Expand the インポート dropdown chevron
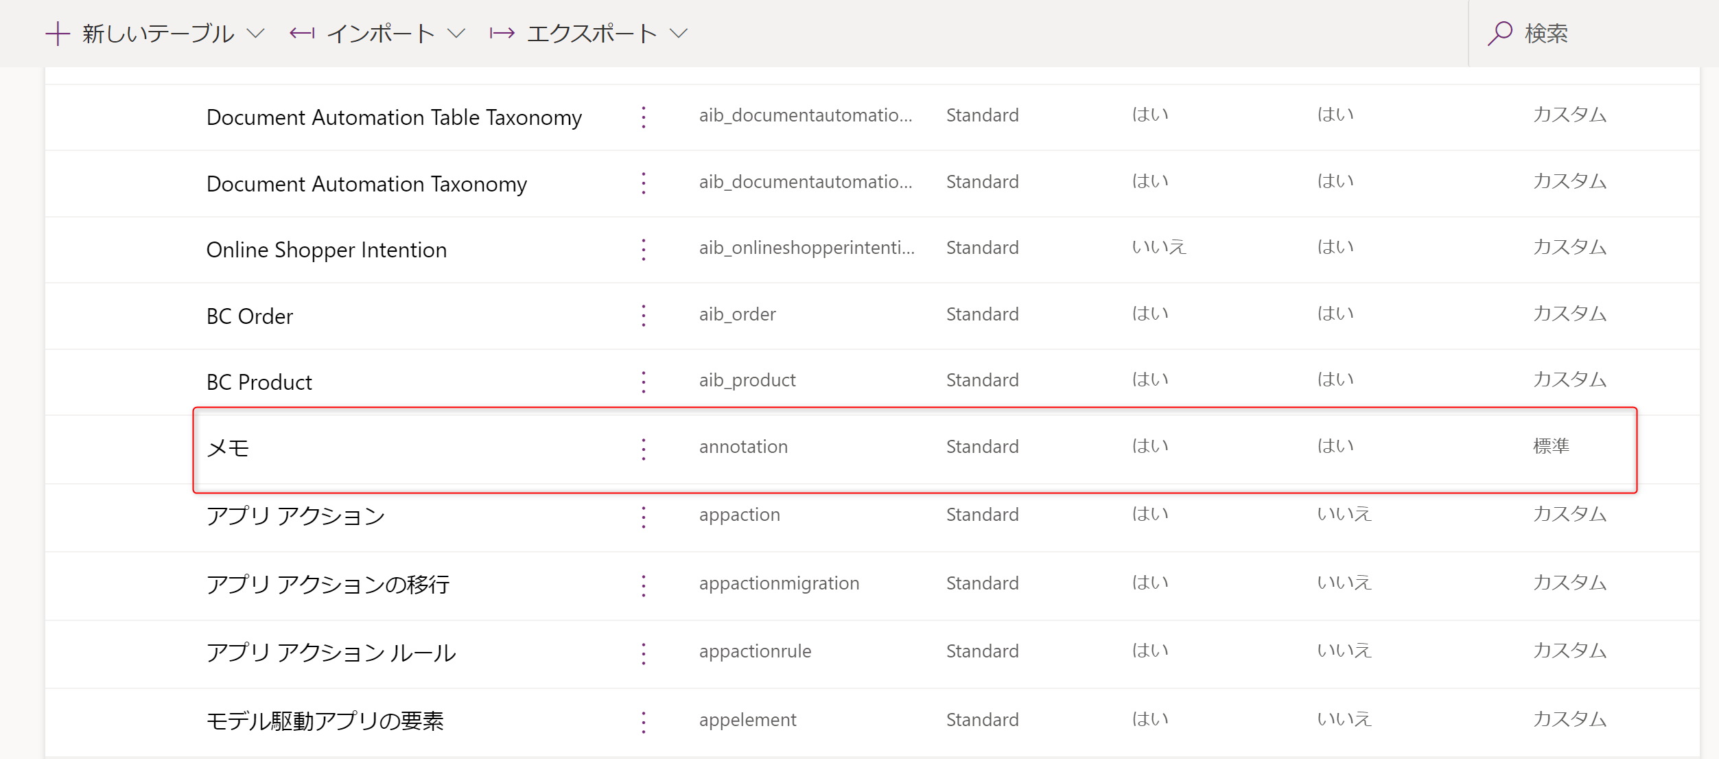1719x759 pixels. tap(456, 34)
